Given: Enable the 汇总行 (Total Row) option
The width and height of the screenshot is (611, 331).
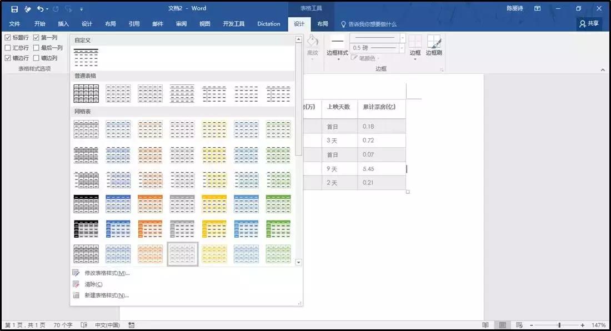Looking at the screenshot, I should coord(7,47).
